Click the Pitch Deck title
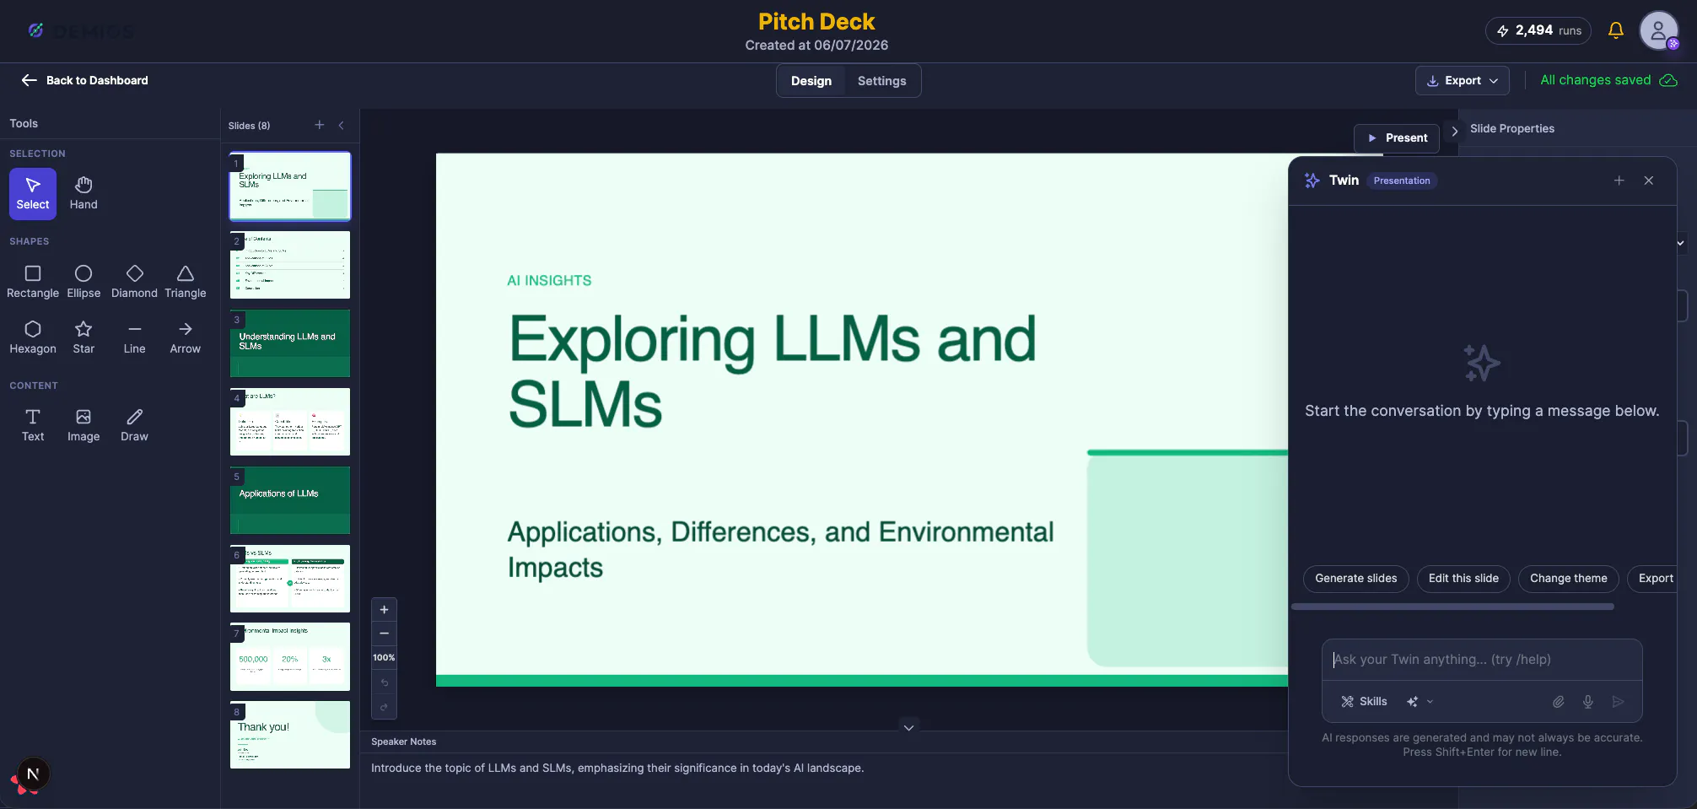This screenshot has width=1697, height=809. coord(816,21)
